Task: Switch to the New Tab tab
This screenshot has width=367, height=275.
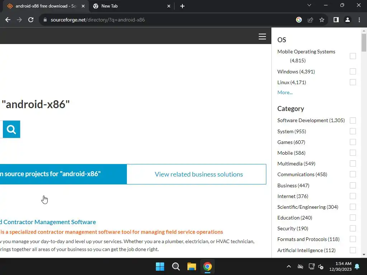Action: [x=131, y=6]
